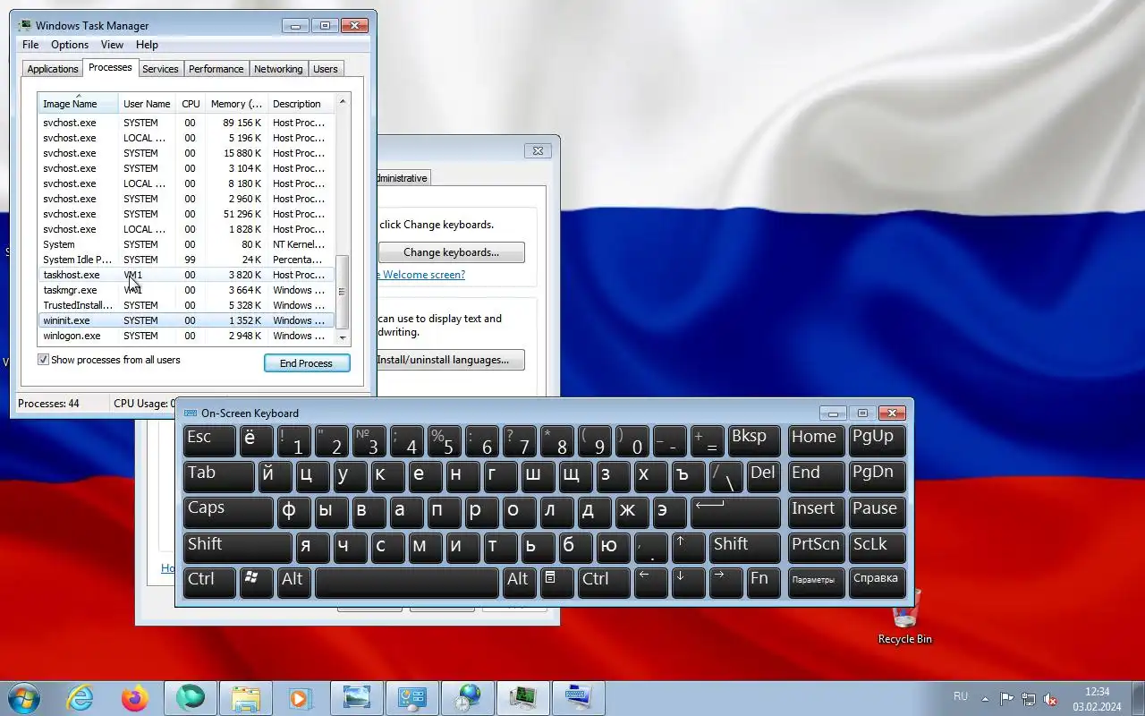Toggle the Ctrl key beside the Windows key
Image resolution: width=1145 pixels, height=716 pixels.
coord(209,583)
